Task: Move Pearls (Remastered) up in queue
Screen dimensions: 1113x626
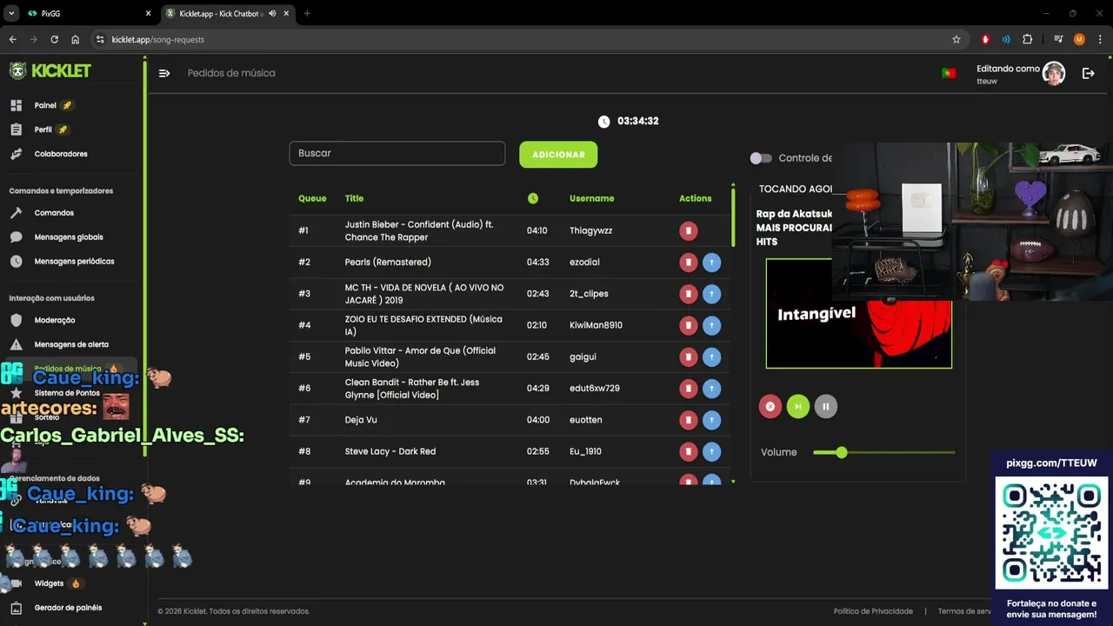Action: pos(711,262)
